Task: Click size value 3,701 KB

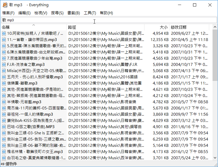Action: (x=161, y=158)
